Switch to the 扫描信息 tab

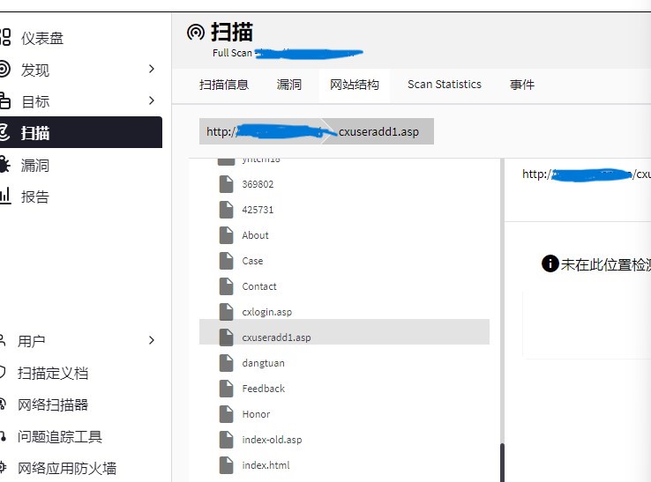pos(224,85)
